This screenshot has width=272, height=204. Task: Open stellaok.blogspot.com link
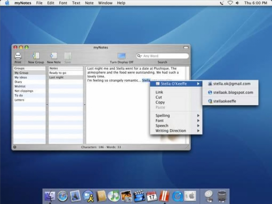[x=233, y=93]
